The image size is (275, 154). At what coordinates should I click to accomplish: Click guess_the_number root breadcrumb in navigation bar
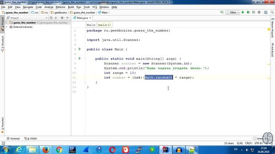click(15, 12)
